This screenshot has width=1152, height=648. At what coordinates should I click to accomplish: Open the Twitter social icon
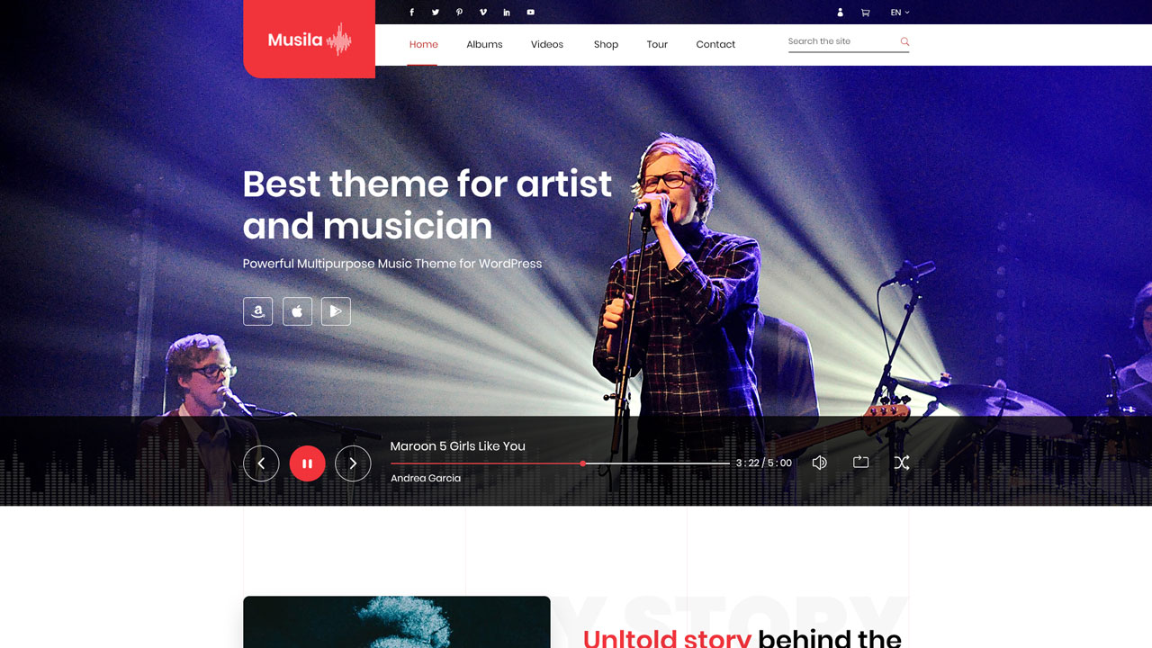[436, 13]
